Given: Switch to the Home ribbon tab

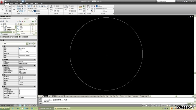Looking at the screenshot, I should click(x=7, y=4).
